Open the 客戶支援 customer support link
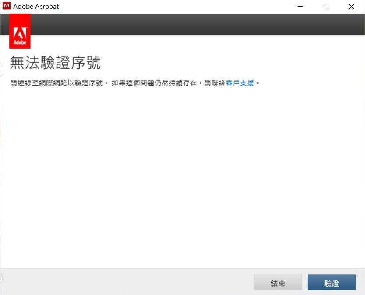This screenshot has height=295, width=365. click(x=240, y=83)
